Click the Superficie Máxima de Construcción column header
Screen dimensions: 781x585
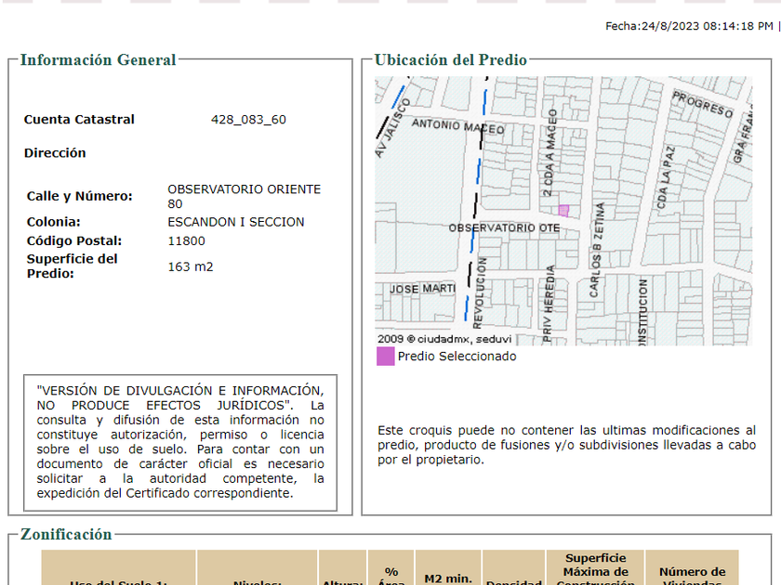pyautogui.click(x=595, y=568)
